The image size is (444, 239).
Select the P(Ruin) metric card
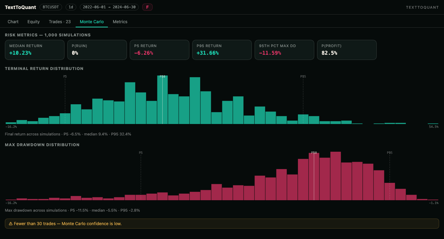click(97, 50)
